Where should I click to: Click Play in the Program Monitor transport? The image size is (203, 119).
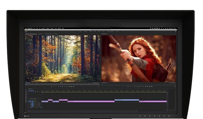139,86
